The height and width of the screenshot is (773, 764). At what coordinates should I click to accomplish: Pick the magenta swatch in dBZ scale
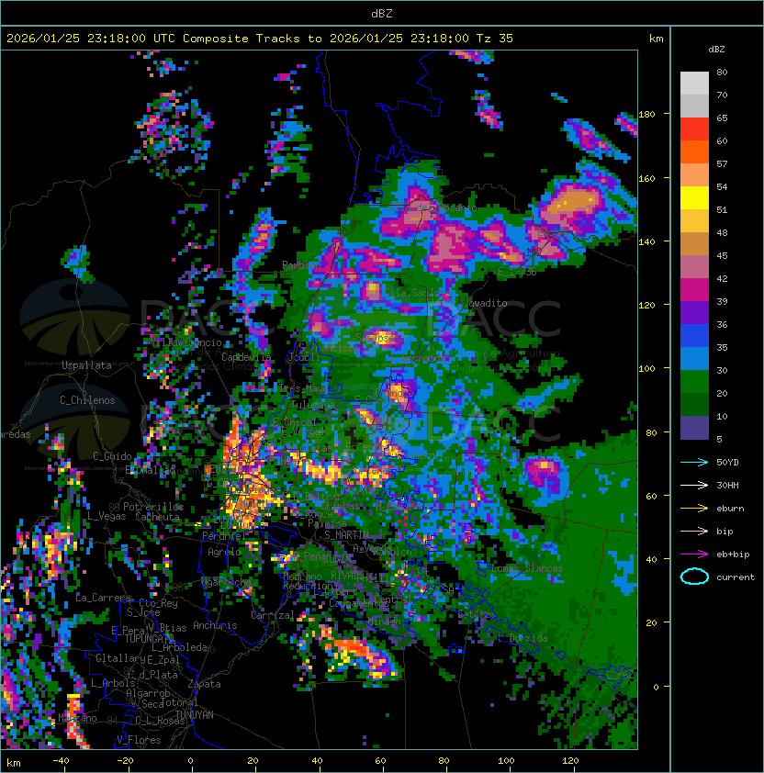pos(694,290)
